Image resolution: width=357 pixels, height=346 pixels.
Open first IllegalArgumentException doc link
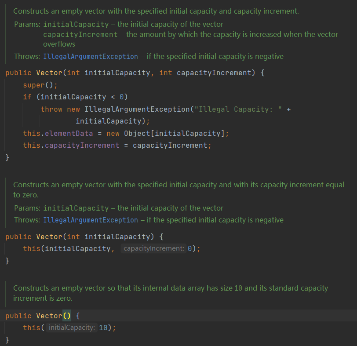pos(91,56)
